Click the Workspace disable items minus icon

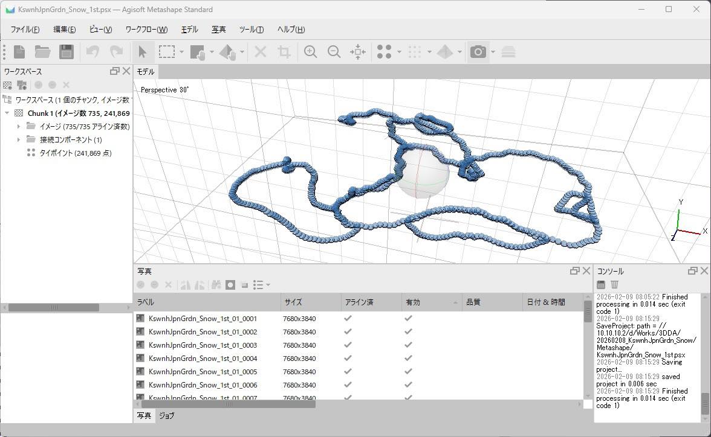click(53, 85)
